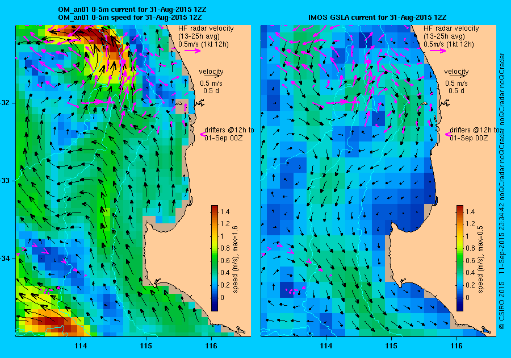Click longitude label '116' under IMOS GSLA map
This screenshot has height=358, width=511.
(x=456, y=346)
